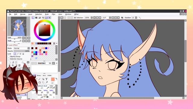
Task: Zoom in navigator with Scale plus button
Action: pos(26,38)
